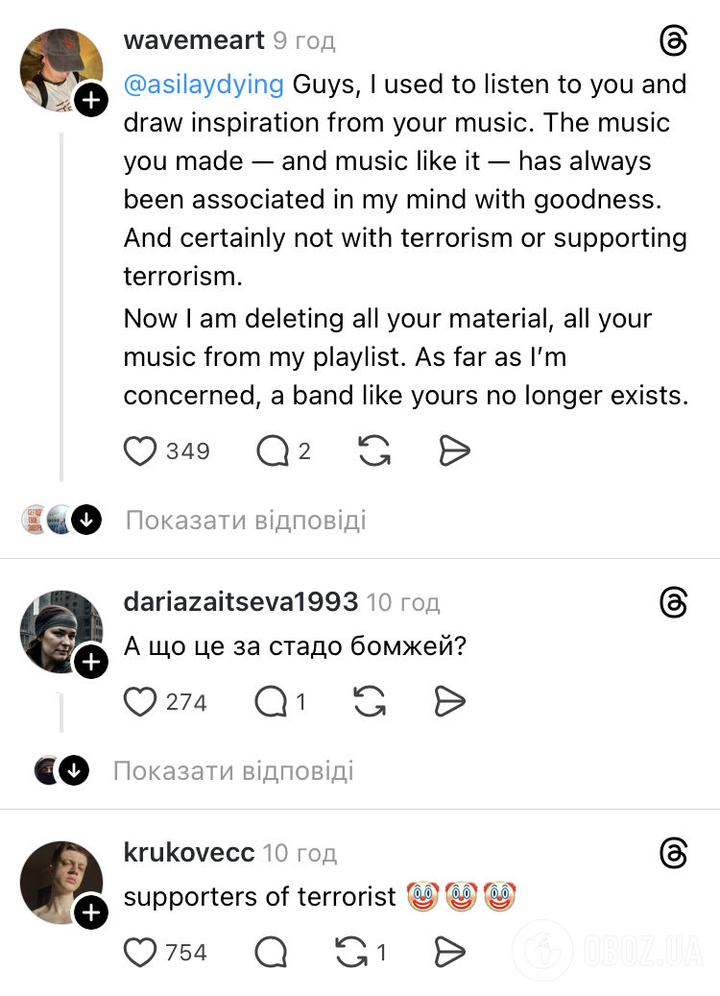This screenshot has height=996, width=720.
Task: Share krukovecc's comment via send icon
Action: pyautogui.click(x=449, y=952)
